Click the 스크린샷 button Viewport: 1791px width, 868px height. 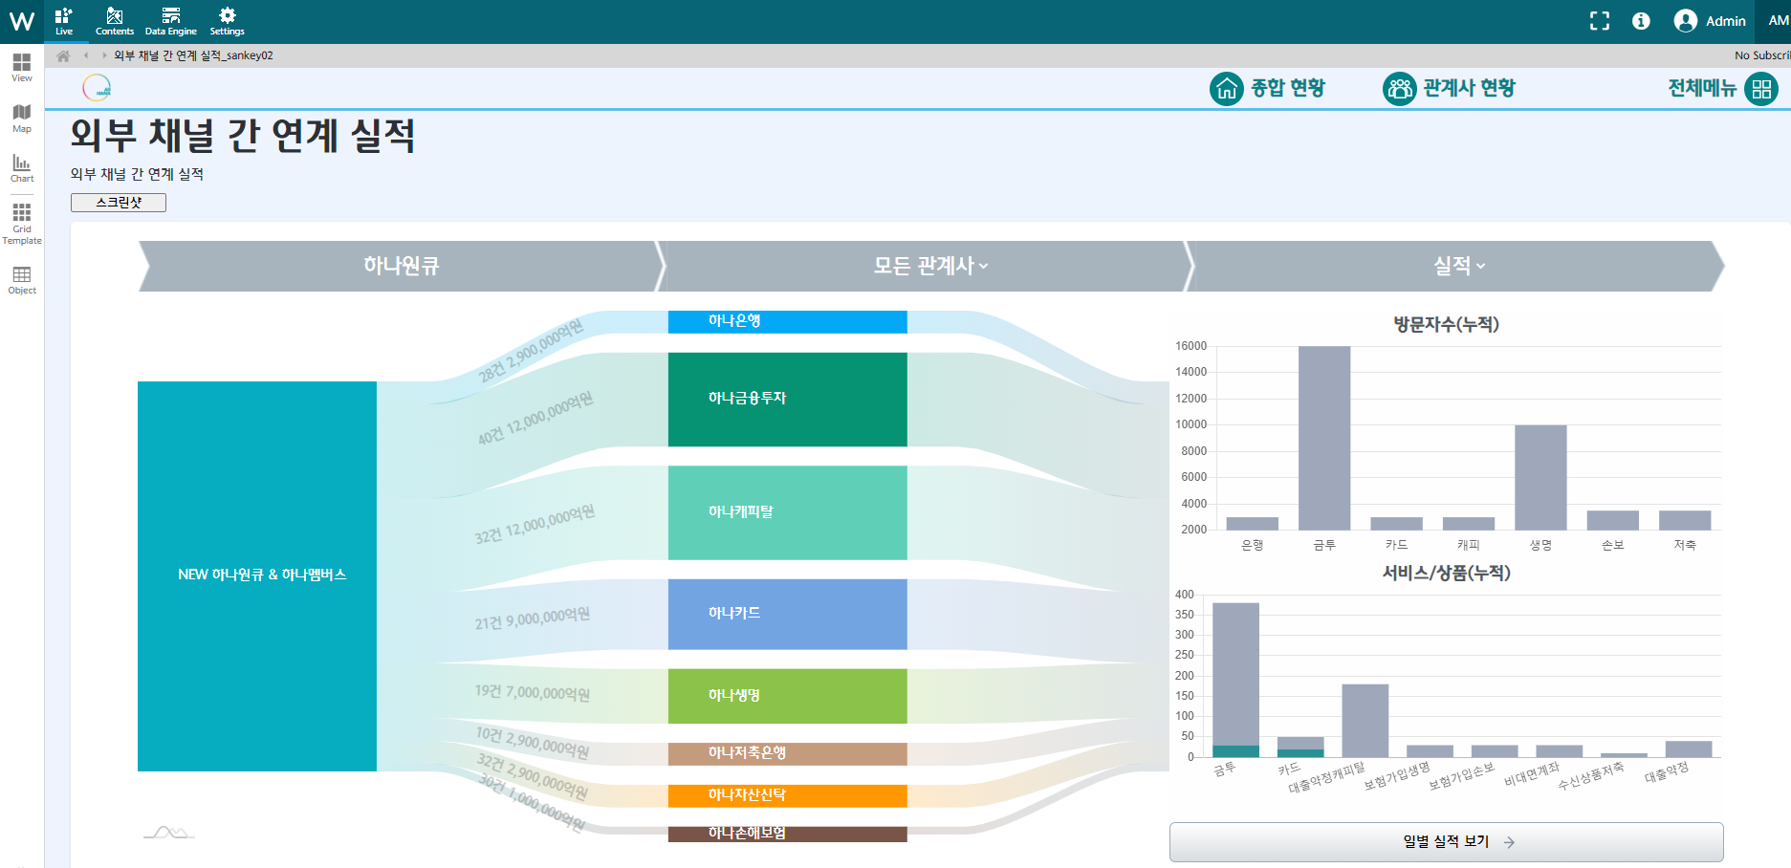pyautogui.click(x=119, y=203)
